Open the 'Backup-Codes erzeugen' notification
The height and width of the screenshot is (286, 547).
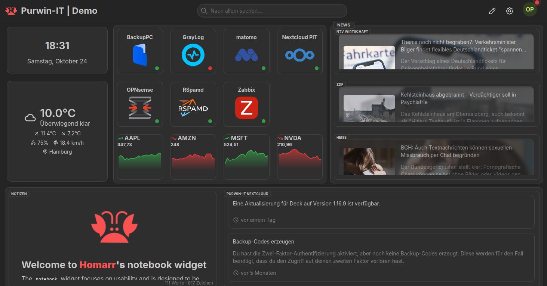tap(381, 257)
